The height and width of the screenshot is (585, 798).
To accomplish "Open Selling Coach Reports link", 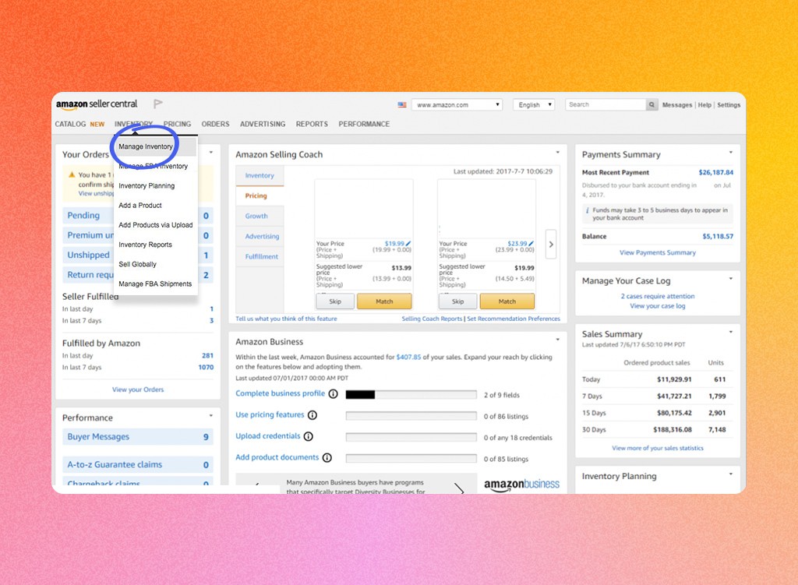I will tap(432, 319).
